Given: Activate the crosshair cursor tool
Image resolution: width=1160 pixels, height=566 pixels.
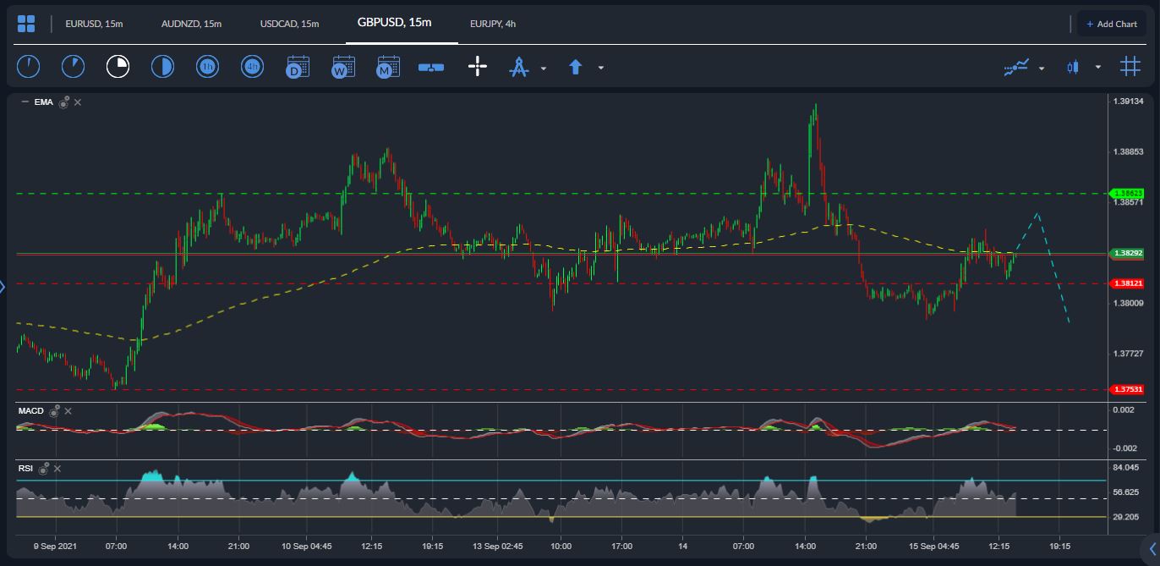Looking at the screenshot, I should (478, 67).
